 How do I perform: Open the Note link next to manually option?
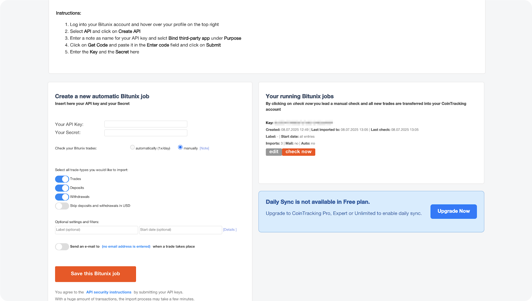click(204, 148)
